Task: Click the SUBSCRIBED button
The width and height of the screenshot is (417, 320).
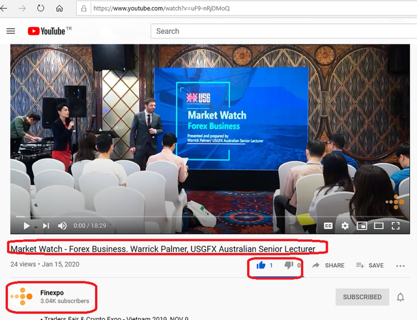Action: (x=362, y=297)
